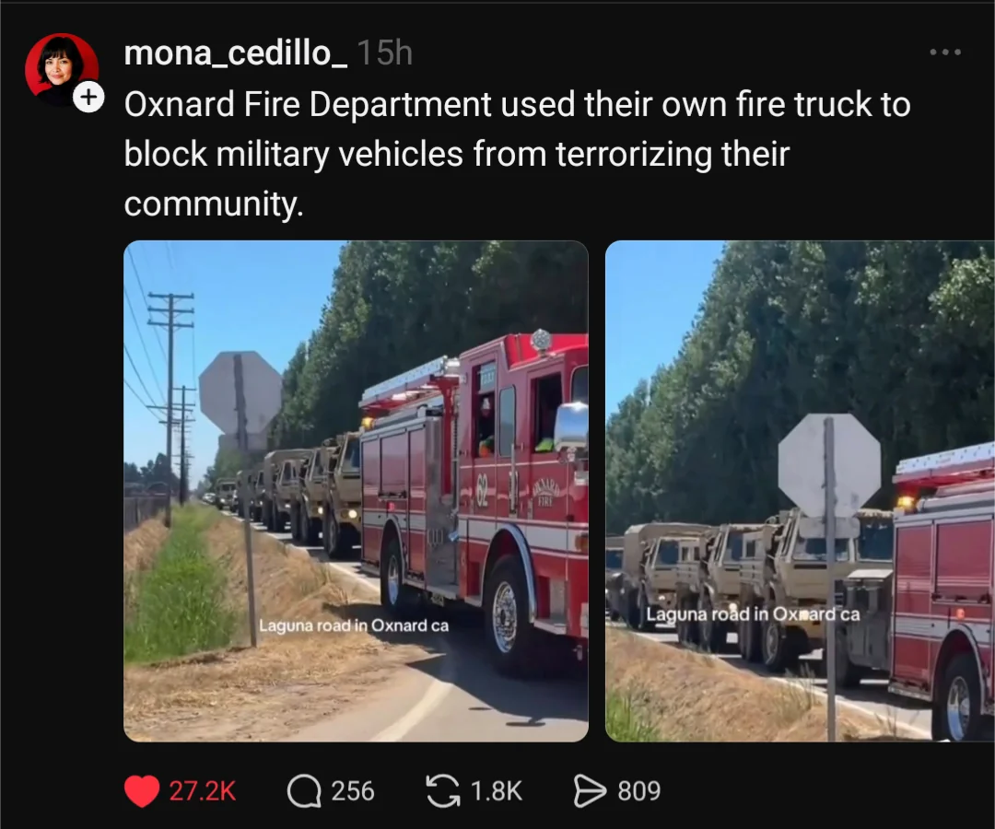Click the stop sign in the second photo

point(829,466)
